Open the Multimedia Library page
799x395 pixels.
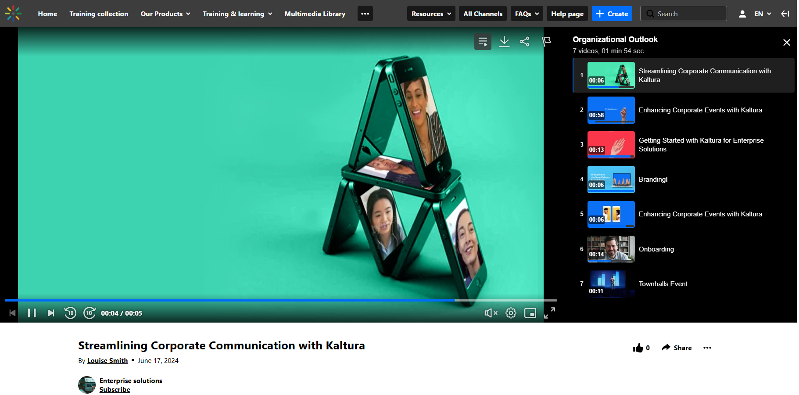pyautogui.click(x=315, y=14)
